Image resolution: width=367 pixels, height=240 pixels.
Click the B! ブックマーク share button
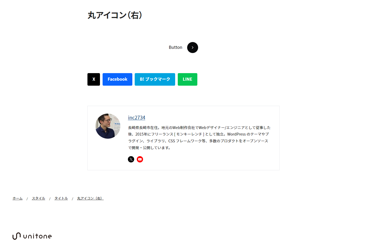click(155, 79)
